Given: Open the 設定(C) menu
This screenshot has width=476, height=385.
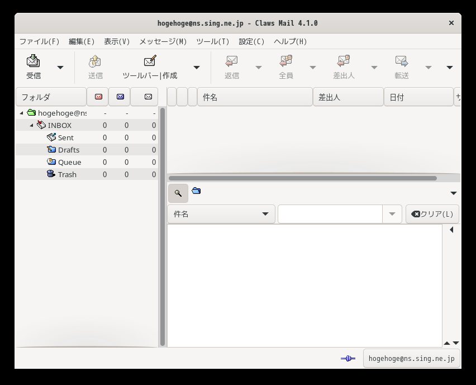Looking at the screenshot, I should (x=251, y=41).
